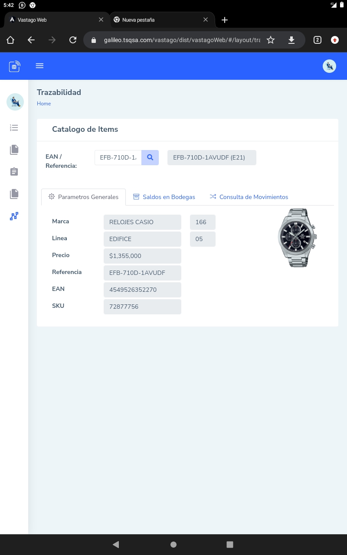Focus the EAN / Referencia input field
This screenshot has width=347, height=555.
coord(118,157)
